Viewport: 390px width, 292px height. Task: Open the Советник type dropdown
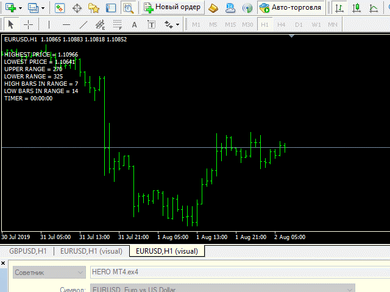pyautogui.click(x=49, y=273)
